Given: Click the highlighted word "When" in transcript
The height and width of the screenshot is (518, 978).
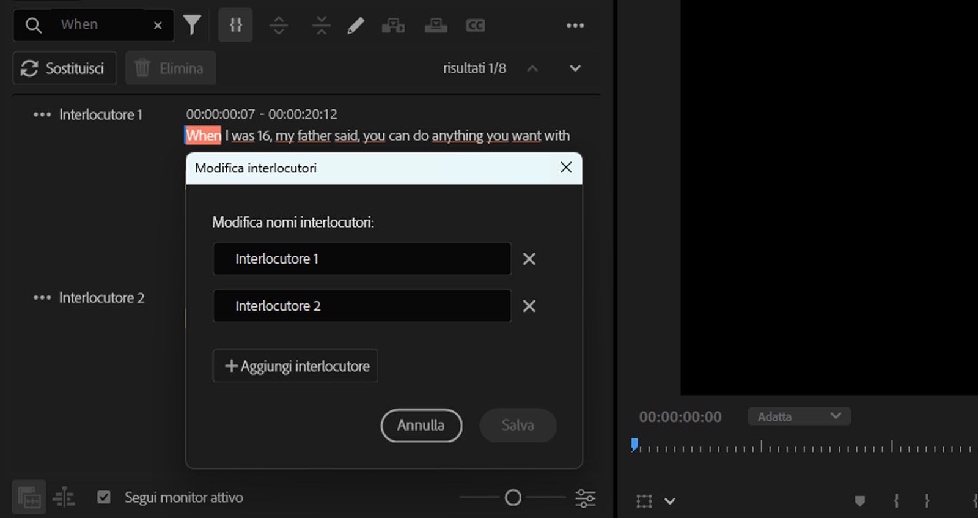Looking at the screenshot, I should (x=203, y=135).
